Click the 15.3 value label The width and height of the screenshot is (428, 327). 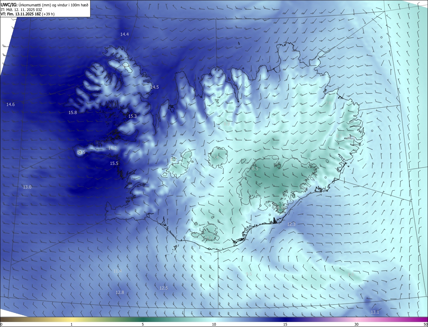(x=132, y=116)
